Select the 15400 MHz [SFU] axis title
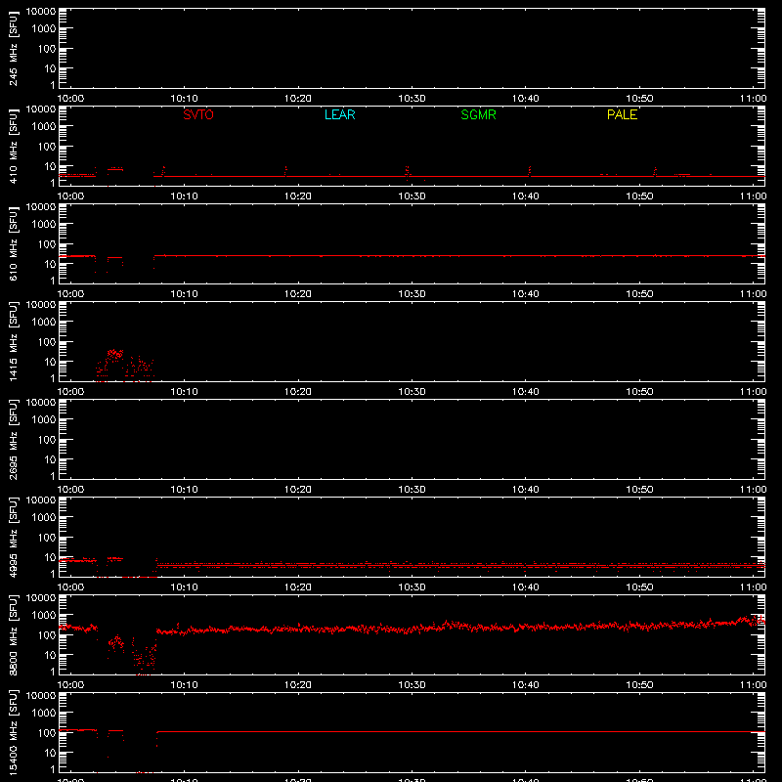The height and width of the screenshot is (782, 782). tap(13, 732)
